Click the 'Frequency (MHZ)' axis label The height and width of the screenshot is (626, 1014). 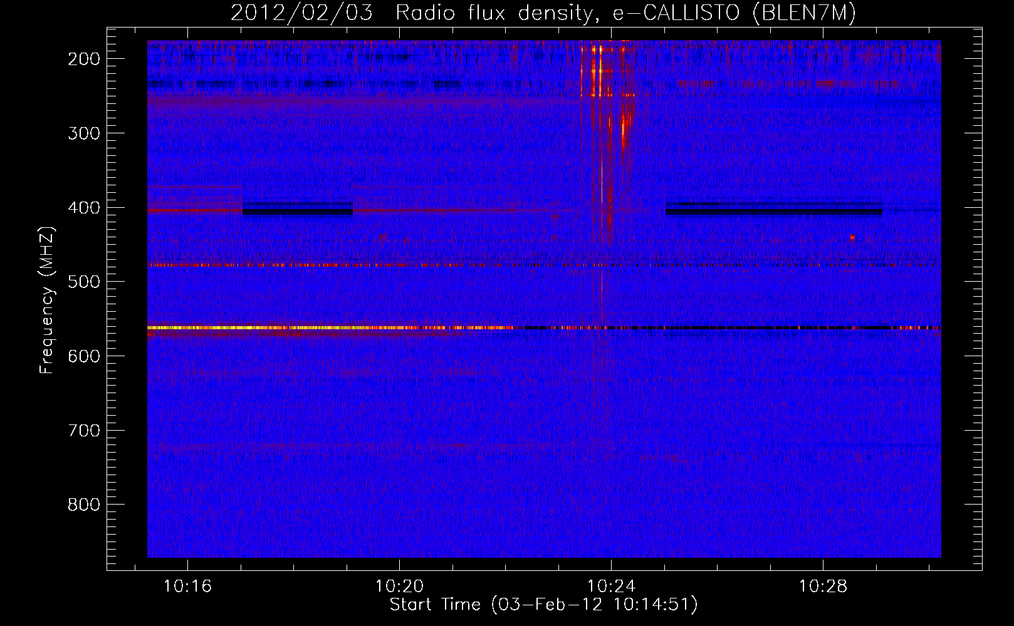pos(48,300)
